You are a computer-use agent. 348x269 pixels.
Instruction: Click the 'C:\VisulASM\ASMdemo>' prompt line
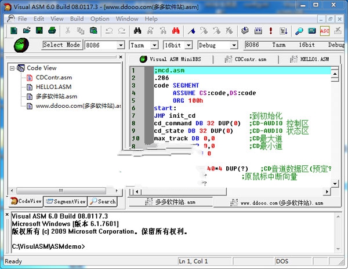[48, 246]
